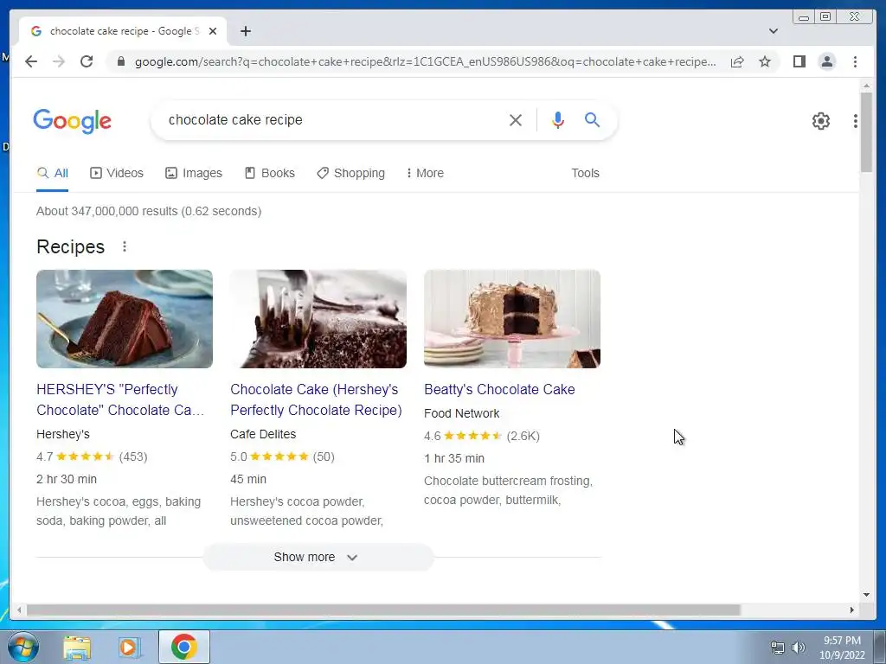
Task: Click the Hershey's source label
Action: 62,434
